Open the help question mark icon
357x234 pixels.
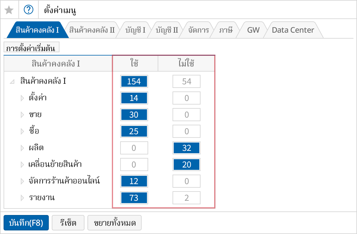click(x=28, y=9)
